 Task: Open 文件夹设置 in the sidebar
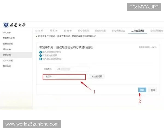(8, 61)
